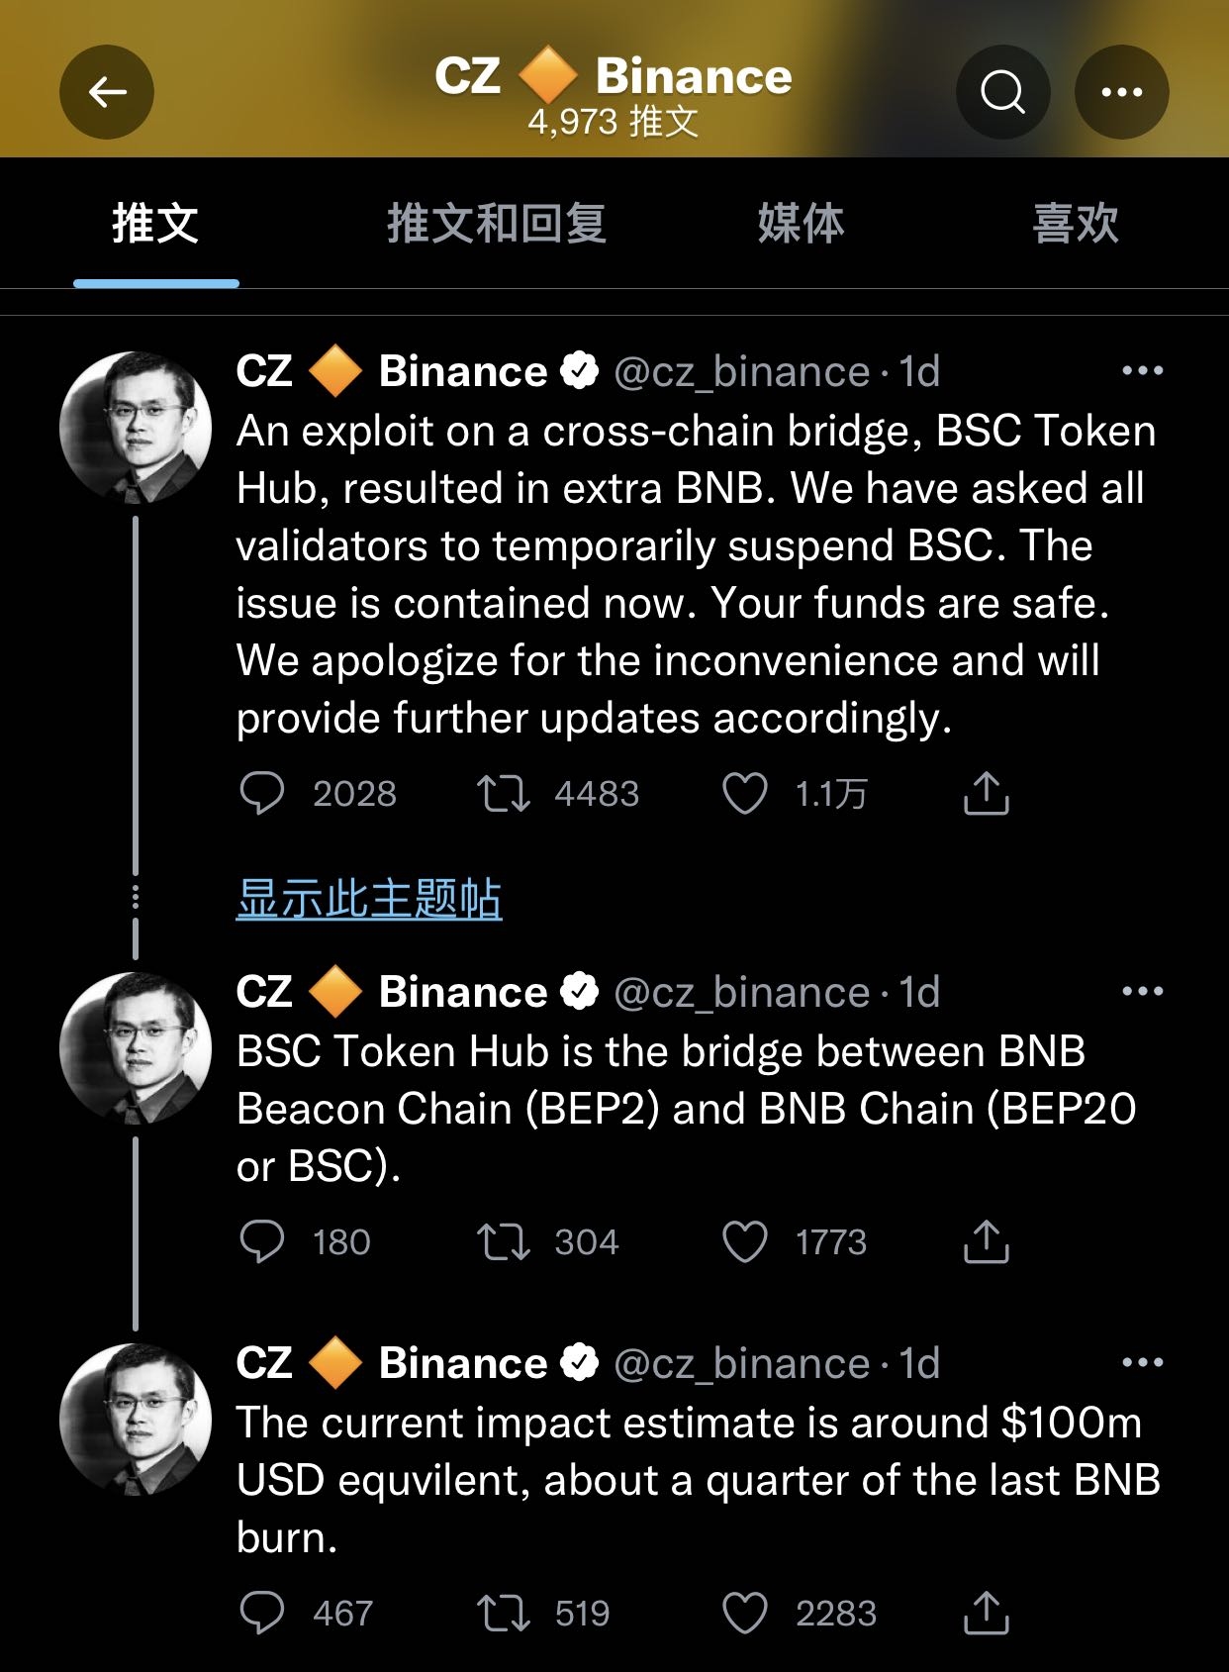The height and width of the screenshot is (1672, 1229).
Task: Reply to the $100m impact estimate tweet
Action: point(262,1614)
